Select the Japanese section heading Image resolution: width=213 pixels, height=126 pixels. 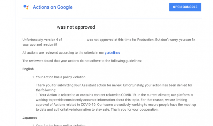(x=30, y=117)
